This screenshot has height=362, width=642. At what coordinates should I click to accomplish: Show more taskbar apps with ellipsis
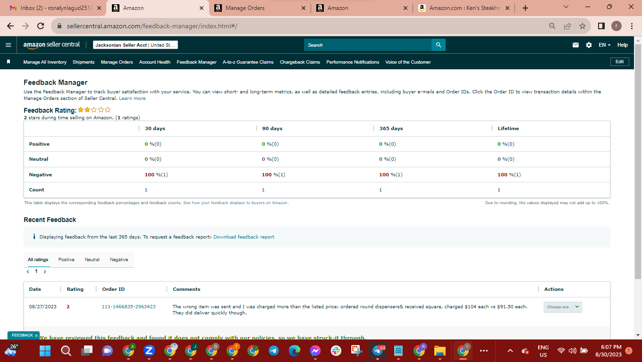[x=484, y=351]
